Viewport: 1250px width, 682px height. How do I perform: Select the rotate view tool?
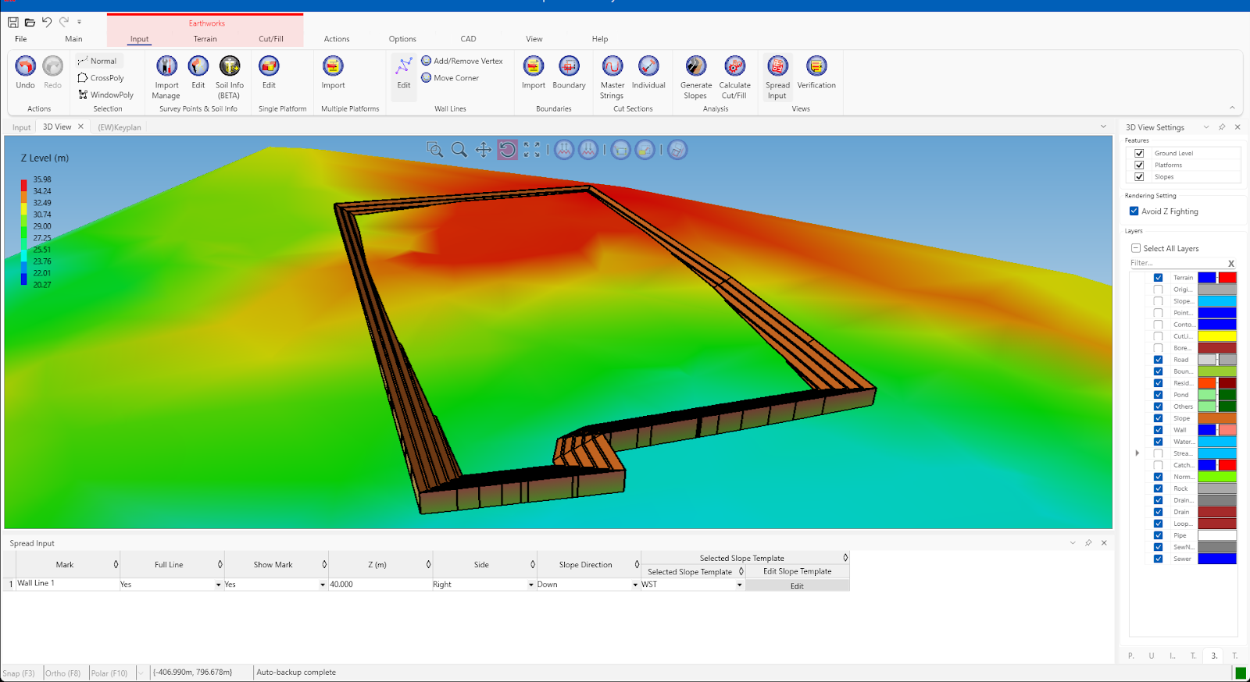[x=508, y=150]
